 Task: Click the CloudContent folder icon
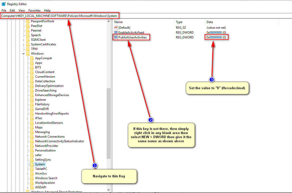tap(32, 72)
